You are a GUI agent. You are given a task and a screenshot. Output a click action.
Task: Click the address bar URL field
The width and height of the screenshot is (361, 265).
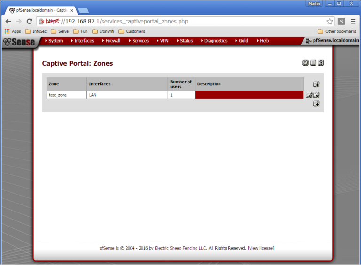tap(188, 21)
